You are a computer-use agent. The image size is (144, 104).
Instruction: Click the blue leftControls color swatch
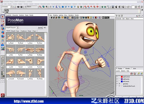point(122,81)
